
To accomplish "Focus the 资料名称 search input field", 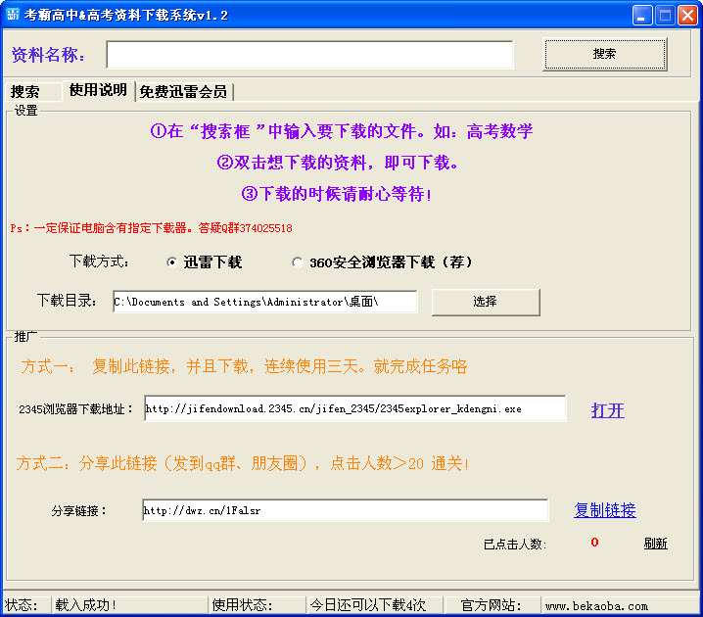I will (x=309, y=55).
